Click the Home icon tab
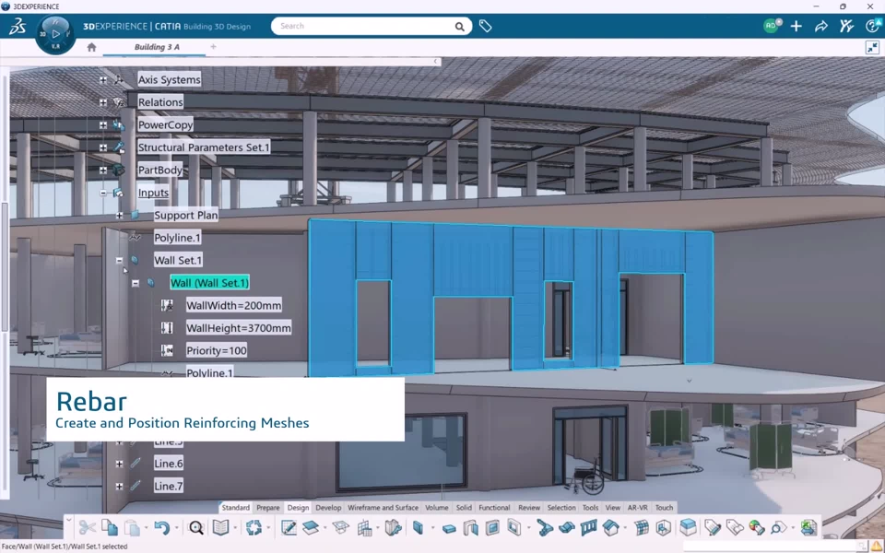The width and height of the screenshot is (885, 553). 91,47
